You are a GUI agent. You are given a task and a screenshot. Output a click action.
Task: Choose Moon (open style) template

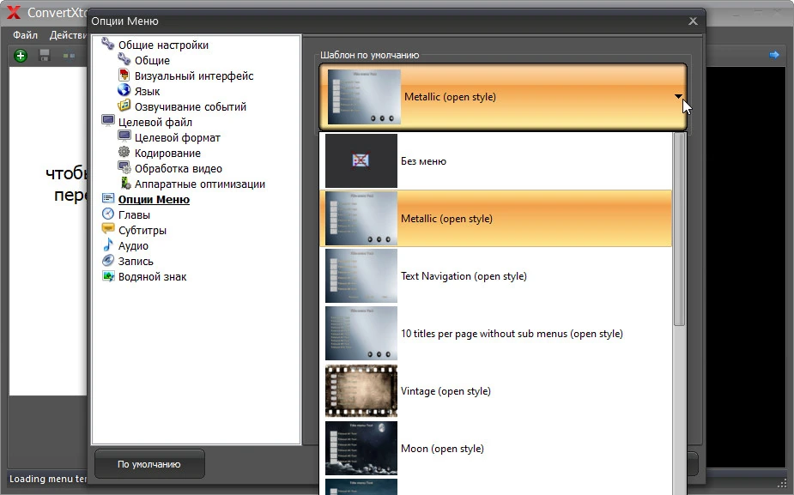click(496, 449)
